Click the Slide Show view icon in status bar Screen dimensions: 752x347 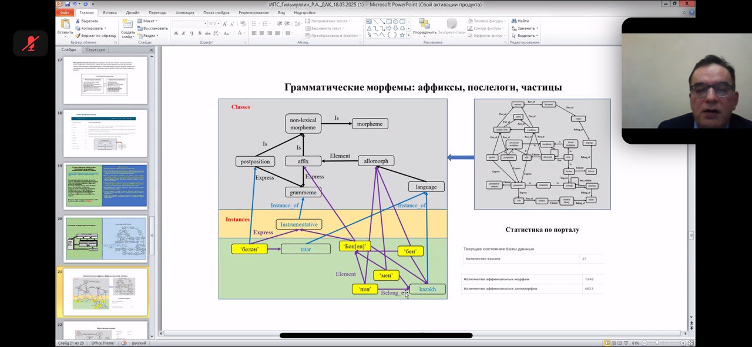click(626, 343)
